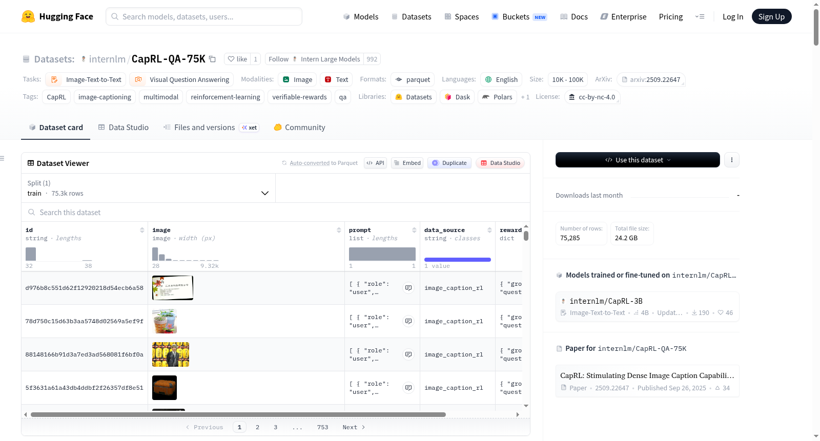The height and width of the screenshot is (441, 820).
Task: Open the extra navigation menu icon
Action: [700, 16]
